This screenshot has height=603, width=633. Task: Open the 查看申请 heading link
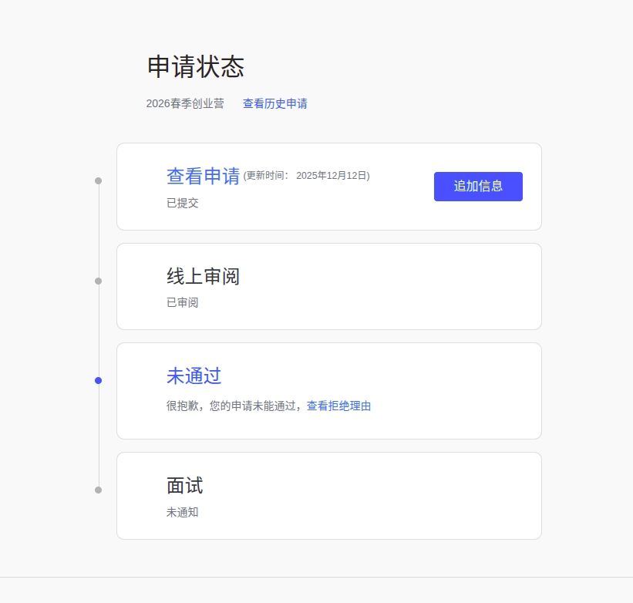click(x=203, y=176)
